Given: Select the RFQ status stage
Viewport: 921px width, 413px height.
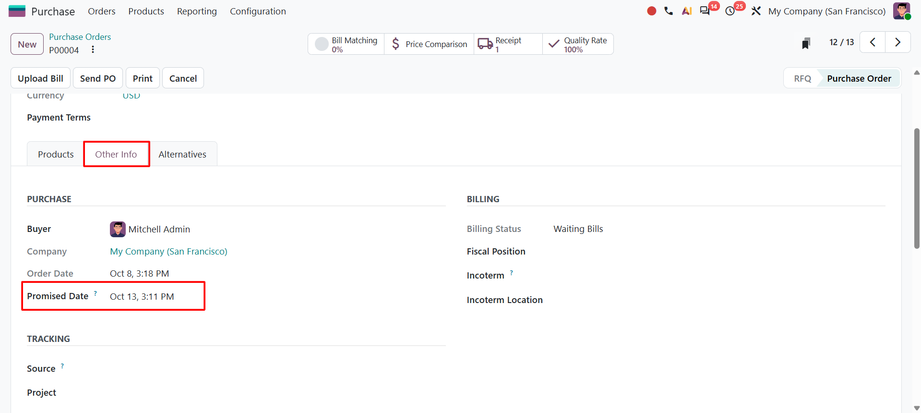Looking at the screenshot, I should tap(802, 78).
